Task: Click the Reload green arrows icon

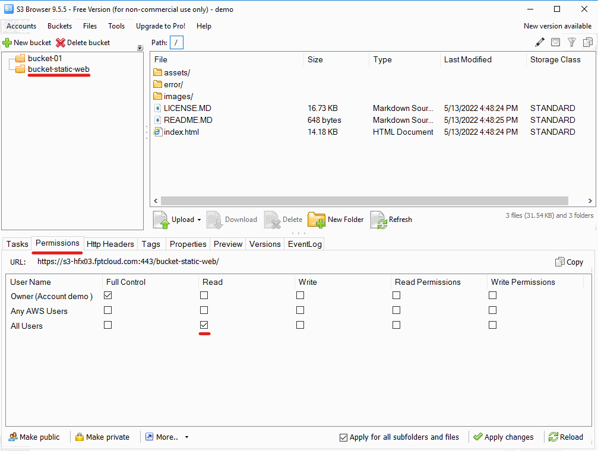Action: pyautogui.click(x=553, y=437)
